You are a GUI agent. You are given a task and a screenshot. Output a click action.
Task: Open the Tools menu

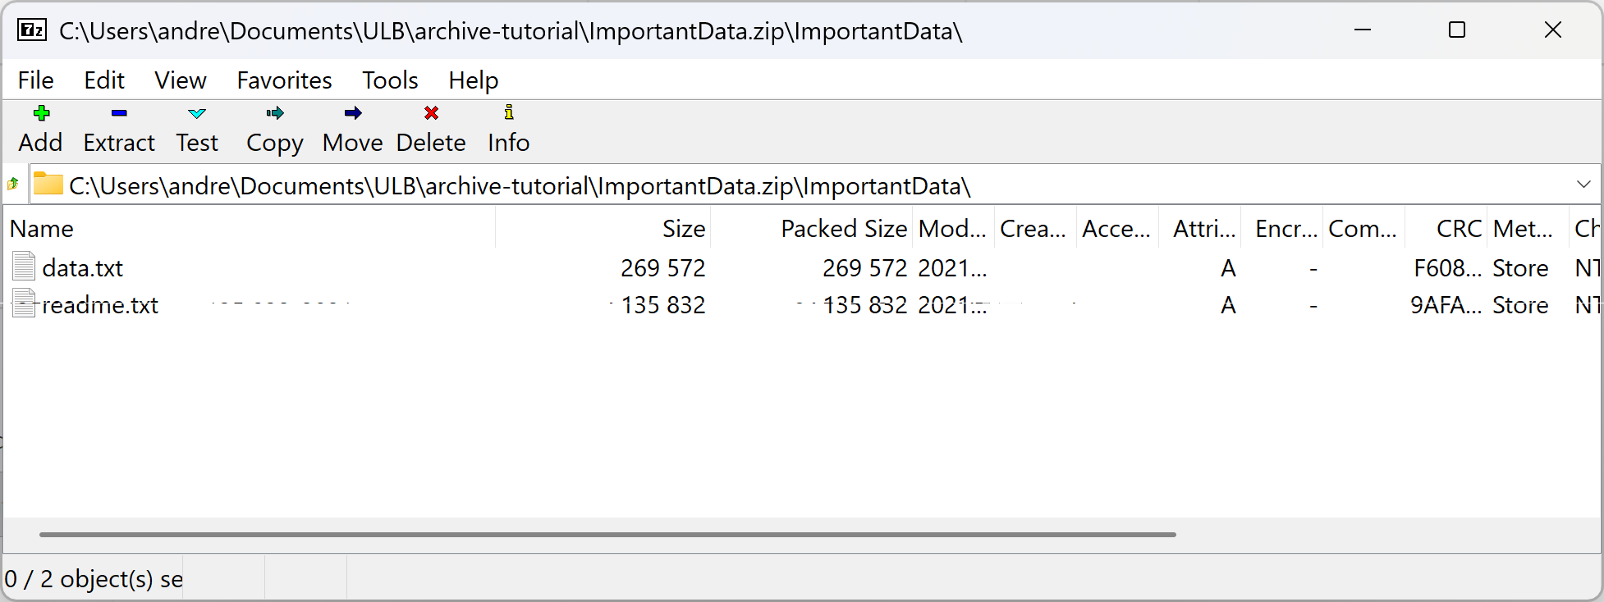pyautogui.click(x=390, y=80)
